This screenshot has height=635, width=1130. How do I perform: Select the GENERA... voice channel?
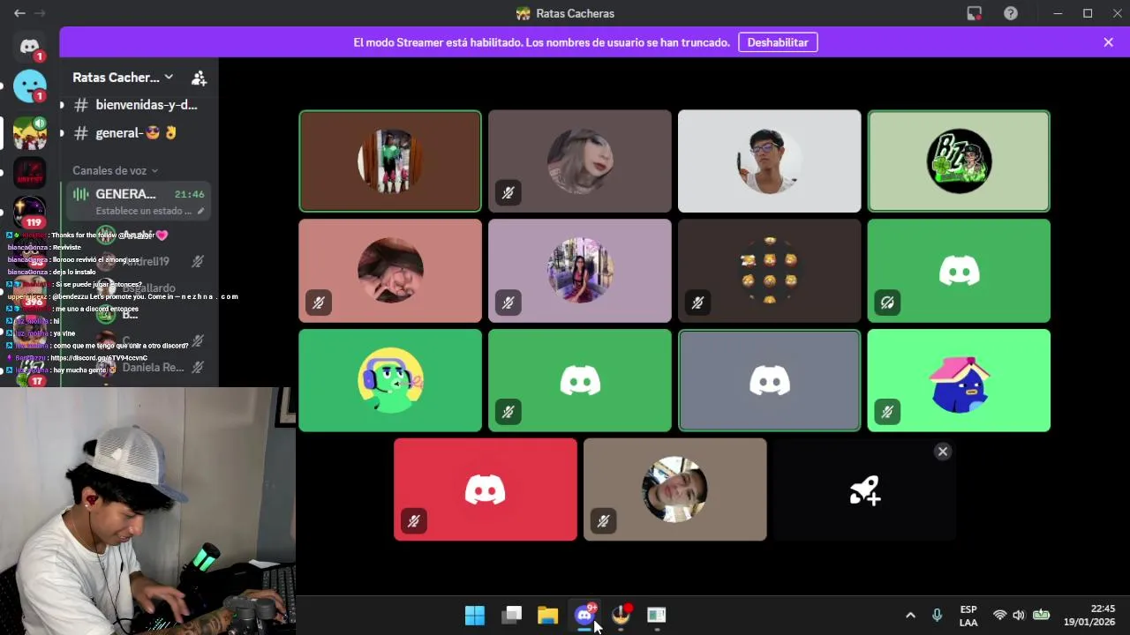click(138, 194)
